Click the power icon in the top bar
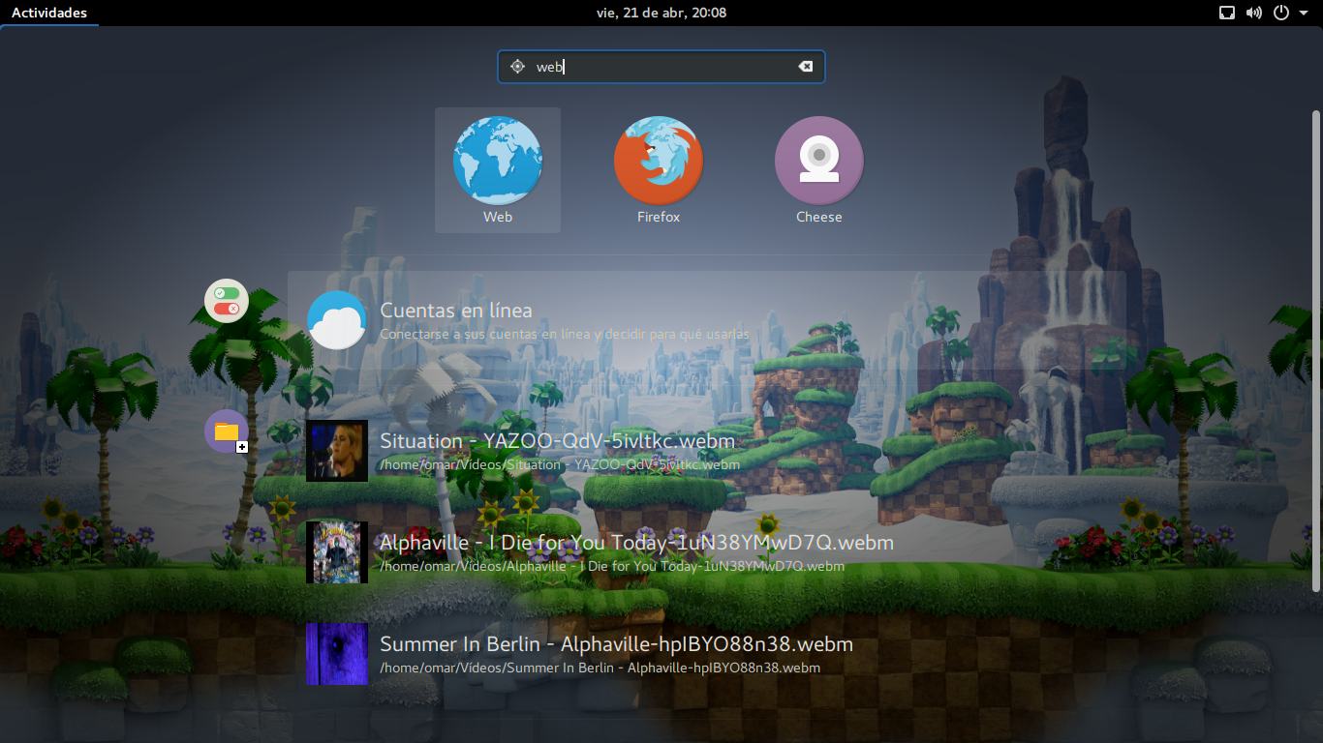 [x=1281, y=13]
